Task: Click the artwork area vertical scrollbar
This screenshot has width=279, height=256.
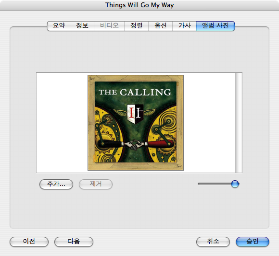Action: (x=239, y=123)
